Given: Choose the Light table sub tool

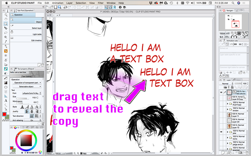Looking at the screenshot, I should click(27, 34).
